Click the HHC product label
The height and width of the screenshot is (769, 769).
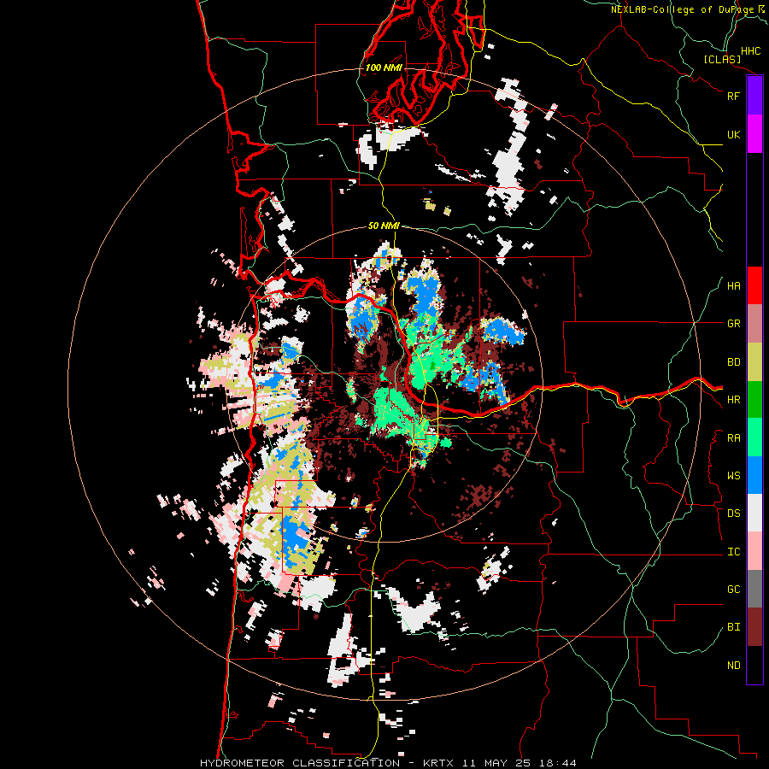pos(750,51)
